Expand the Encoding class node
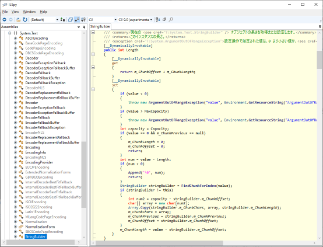323x247 pixels. coord(15,147)
